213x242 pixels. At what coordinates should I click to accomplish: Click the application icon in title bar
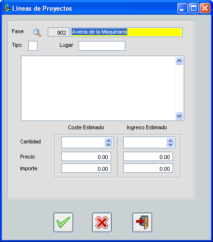[x=7, y=8]
